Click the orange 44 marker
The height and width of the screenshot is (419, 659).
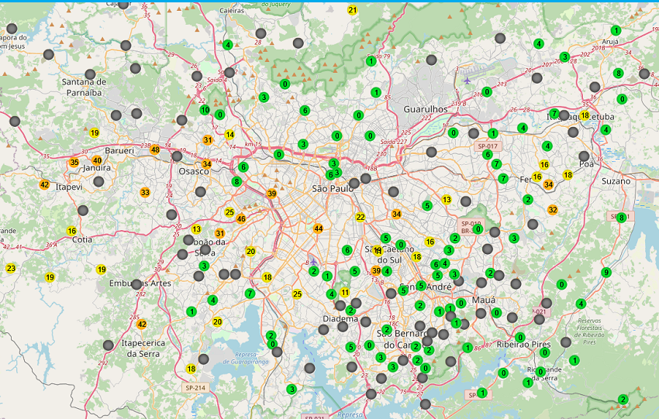[x=318, y=228]
